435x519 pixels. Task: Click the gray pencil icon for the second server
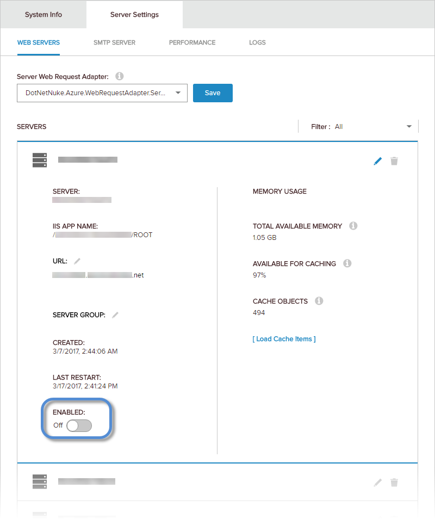378,483
